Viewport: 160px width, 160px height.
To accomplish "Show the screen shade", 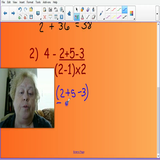I will [50, 17].
